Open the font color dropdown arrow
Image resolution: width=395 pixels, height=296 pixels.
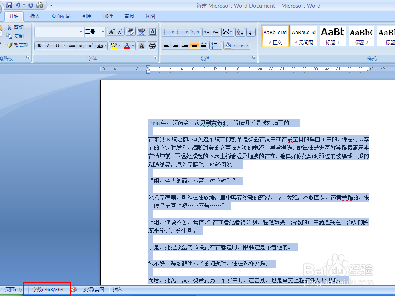pos(133,45)
